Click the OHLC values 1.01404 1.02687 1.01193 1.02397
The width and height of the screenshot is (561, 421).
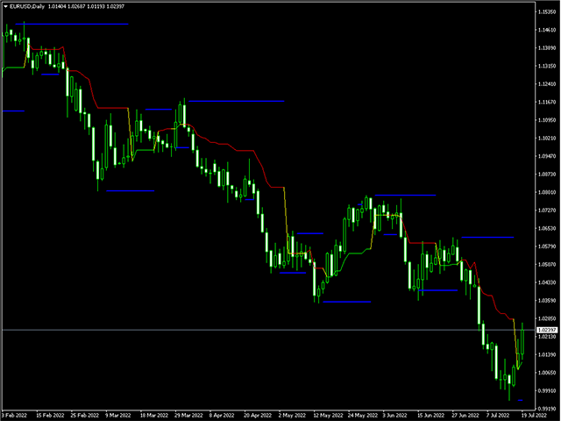point(86,6)
